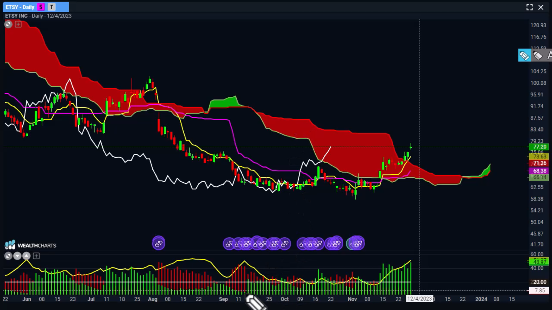Click the gray T badge on the ETSY tab
The image size is (552, 310).
click(52, 7)
